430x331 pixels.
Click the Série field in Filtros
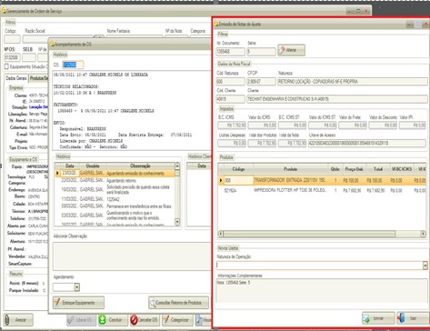click(261, 52)
